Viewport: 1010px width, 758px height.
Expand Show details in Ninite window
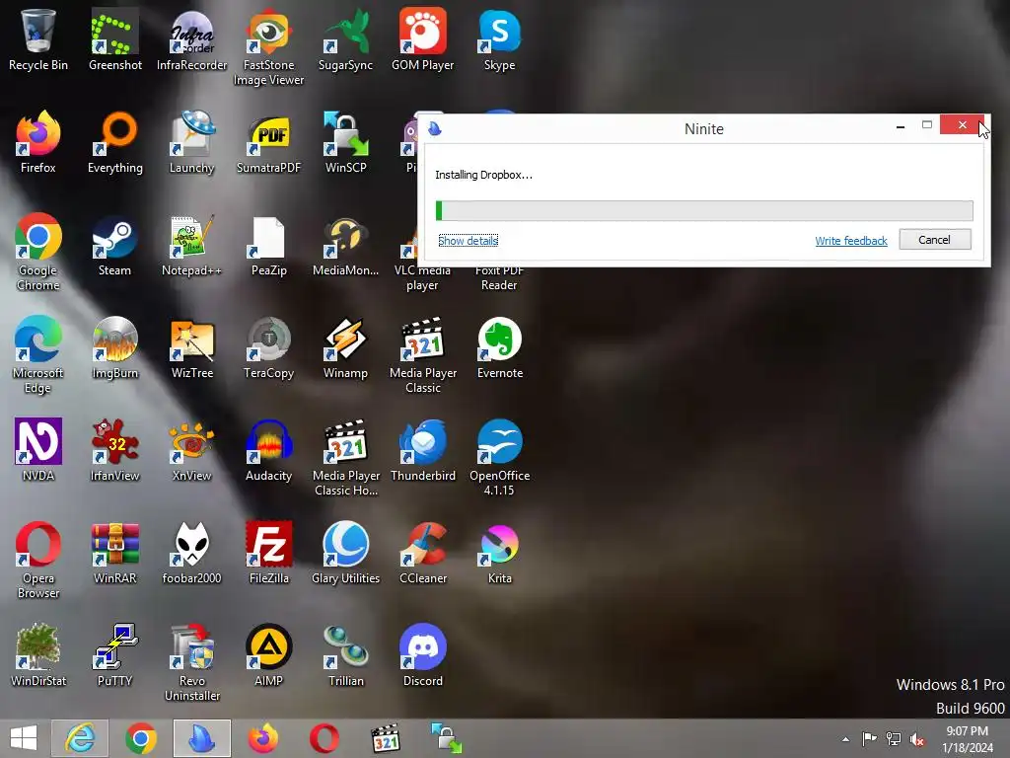click(469, 241)
